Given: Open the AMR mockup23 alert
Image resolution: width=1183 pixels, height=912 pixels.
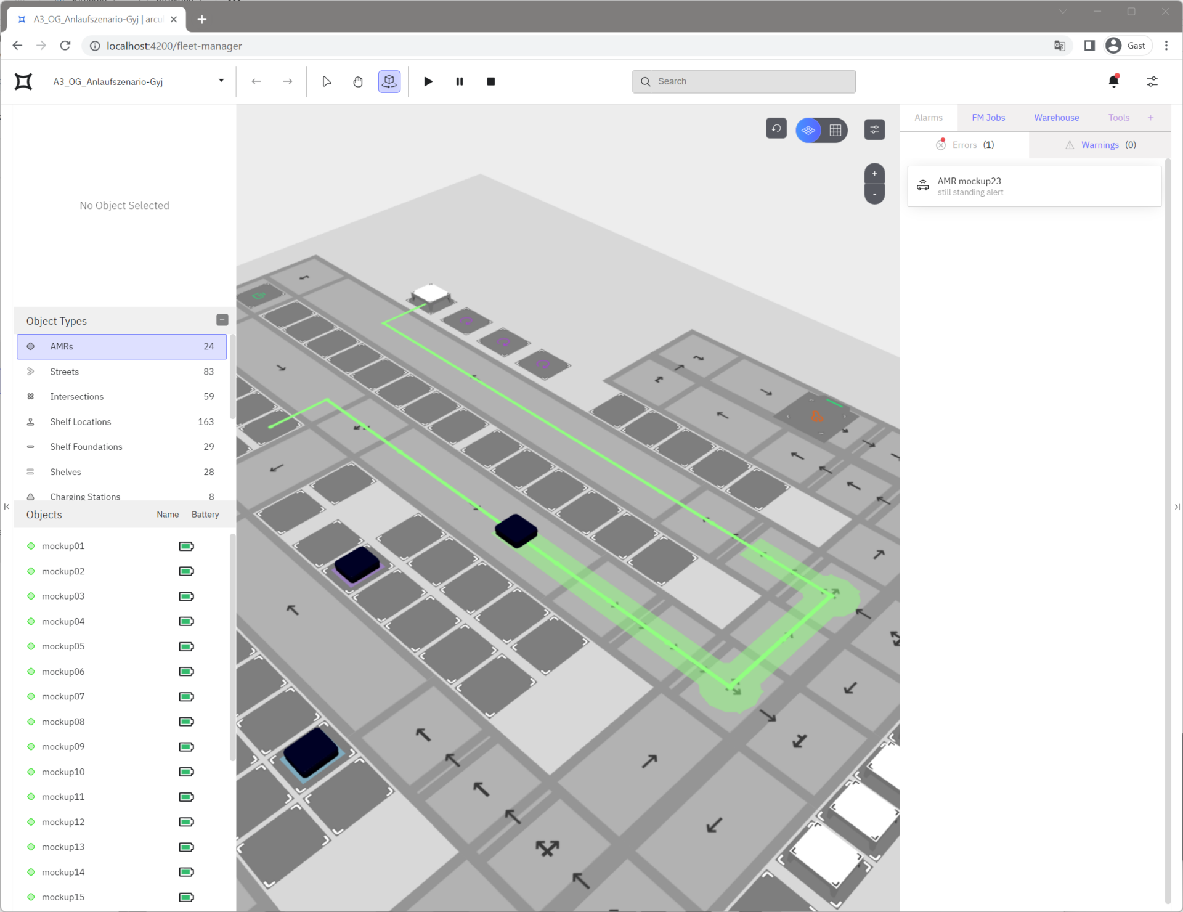Looking at the screenshot, I should click(x=1034, y=186).
